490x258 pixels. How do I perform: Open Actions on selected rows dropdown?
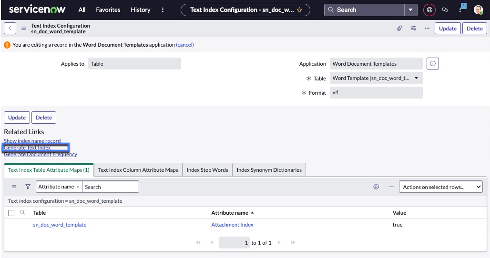click(x=440, y=187)
